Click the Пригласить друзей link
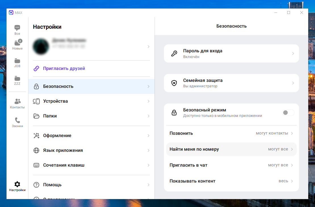Image resolution: width=315 pixels, height=207 pixels. pos(64,69)
